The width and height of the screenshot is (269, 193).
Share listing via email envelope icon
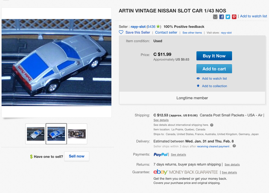[x=215, y=16]
